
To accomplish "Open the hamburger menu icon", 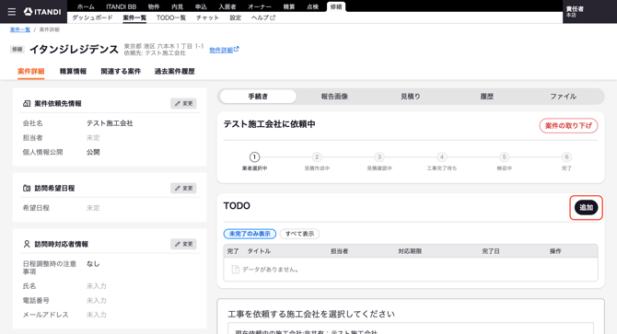I will 12,12.
